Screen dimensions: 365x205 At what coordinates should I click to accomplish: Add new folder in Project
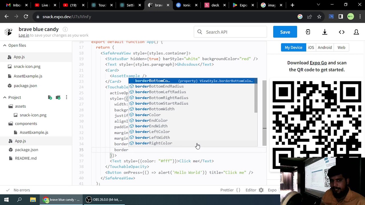(x=58, y=97)
